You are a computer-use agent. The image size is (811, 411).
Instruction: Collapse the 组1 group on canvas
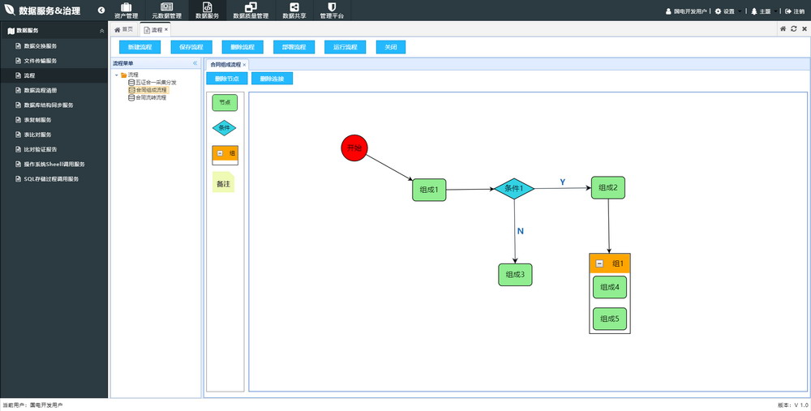tap(599, 263)
